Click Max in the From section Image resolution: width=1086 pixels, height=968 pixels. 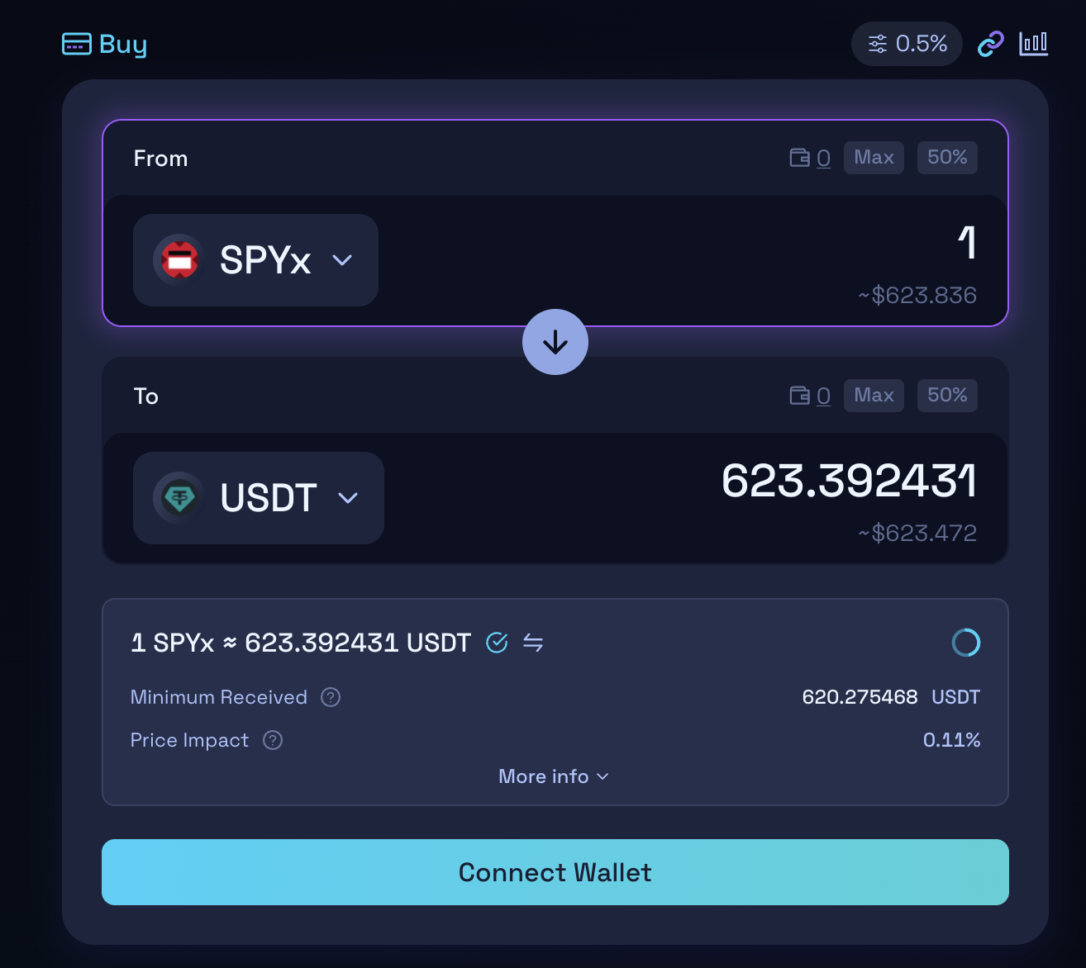click(874, 158)
